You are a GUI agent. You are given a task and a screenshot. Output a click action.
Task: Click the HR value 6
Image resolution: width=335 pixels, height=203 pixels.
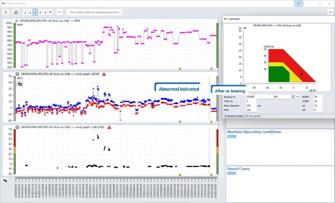(318, 110)
